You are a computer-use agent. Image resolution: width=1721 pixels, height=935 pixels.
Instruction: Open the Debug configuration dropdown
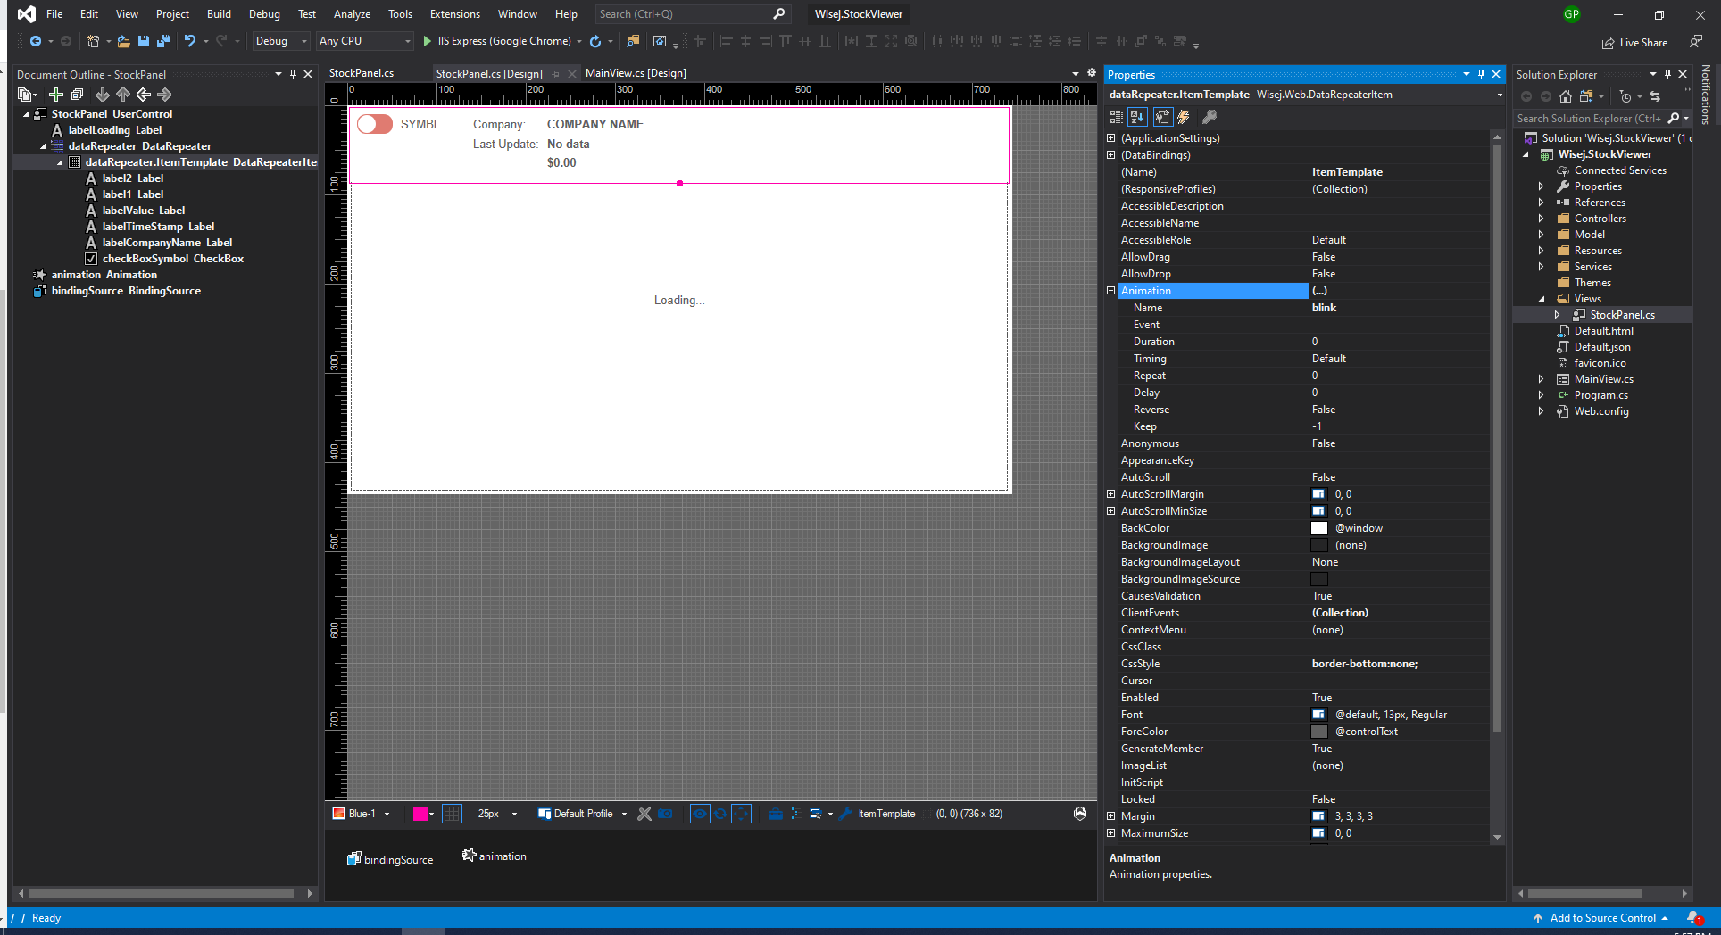click(x=280, y=41)
